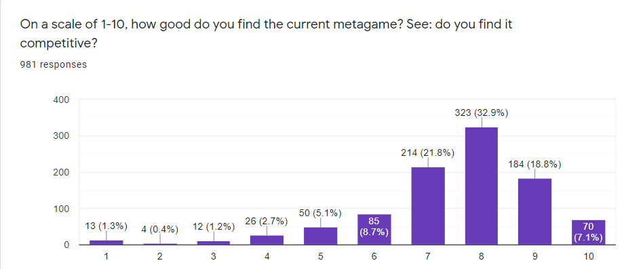This screenshot has width=624, height=269.
Task: Click the tiny bar for rating 2
Action: [x=160, y=244]
